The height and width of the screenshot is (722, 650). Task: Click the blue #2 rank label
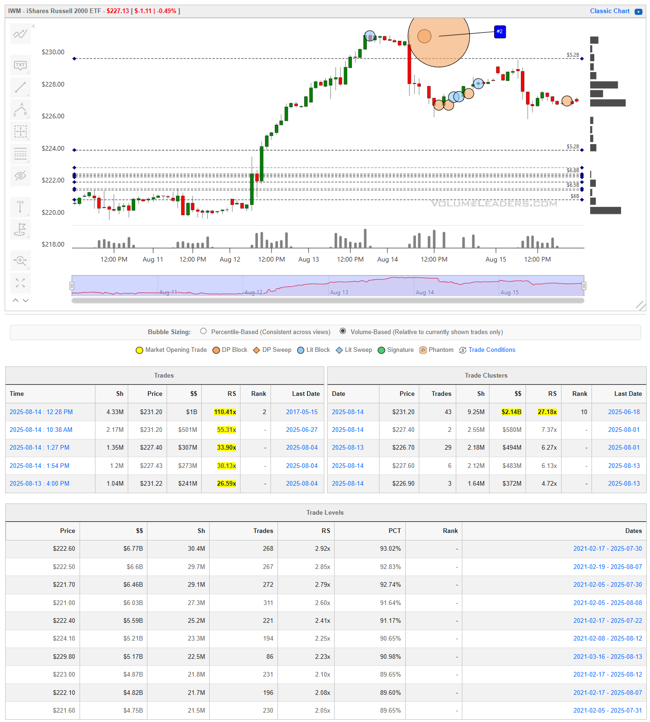tap(500, 31)
